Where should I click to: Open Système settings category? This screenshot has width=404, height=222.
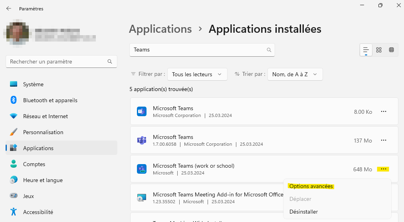pyautogui.click(x=61, y=84)
